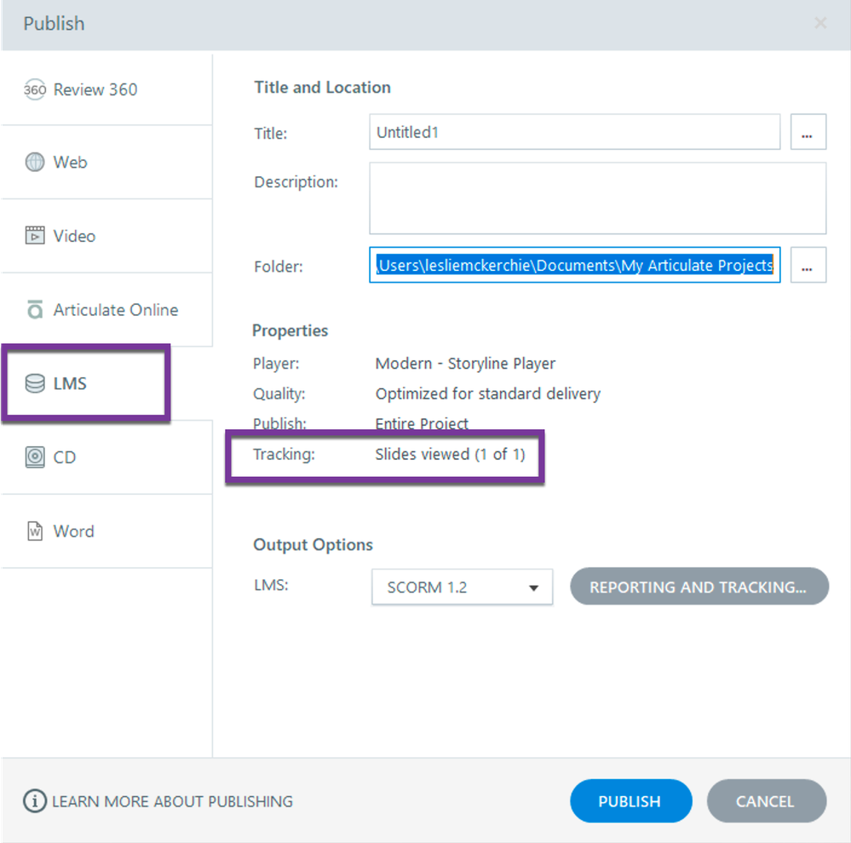Viewport: 851px width, 843px height.
Task: Open the SCORM 1.2 LMS dropdown
Action: pyautogui.click(x=462, y=588)
